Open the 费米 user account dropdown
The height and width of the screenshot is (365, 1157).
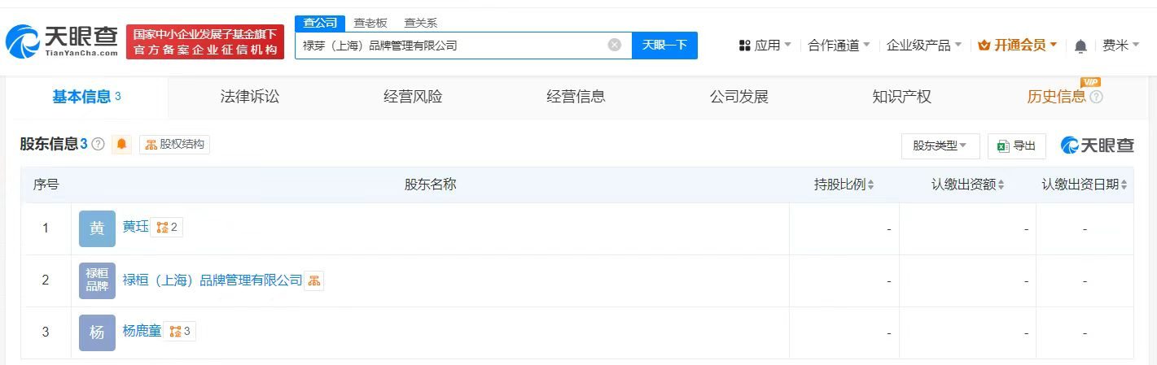1121,46
